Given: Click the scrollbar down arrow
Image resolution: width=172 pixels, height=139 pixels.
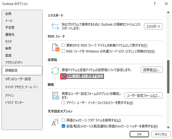Looking at the screenshot, I should [168, 127].
